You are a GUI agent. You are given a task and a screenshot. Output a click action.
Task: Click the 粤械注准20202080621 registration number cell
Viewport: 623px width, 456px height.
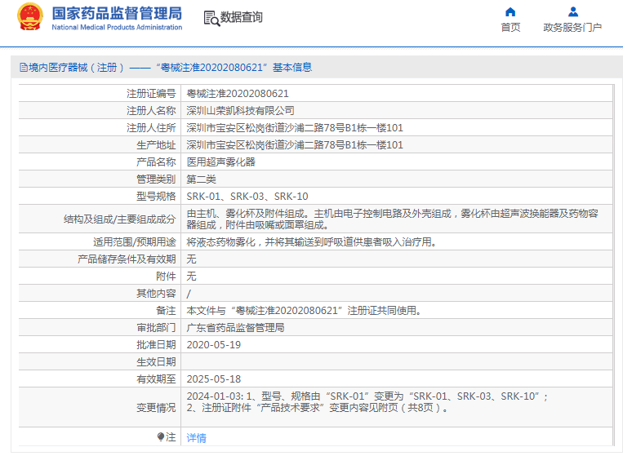point(238,94)
